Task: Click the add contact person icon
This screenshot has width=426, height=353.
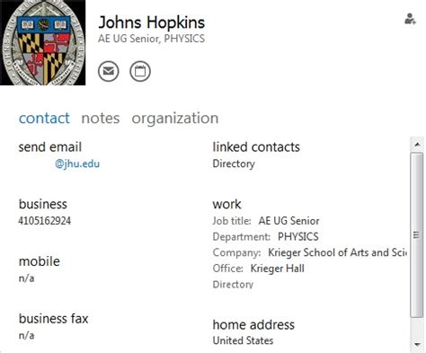Action: point(410,19)
